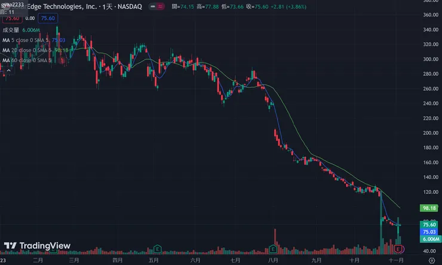This screenshot has height=265, width=442.
Task: Open the TradingView logo link
Action: coord(37,245)
